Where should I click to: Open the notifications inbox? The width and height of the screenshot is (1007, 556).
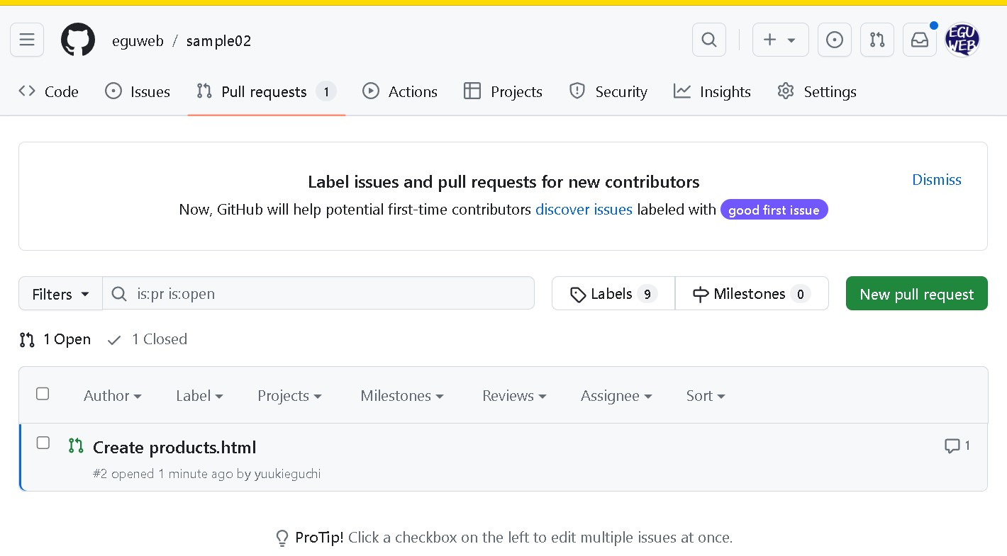(x=919, y=40)
